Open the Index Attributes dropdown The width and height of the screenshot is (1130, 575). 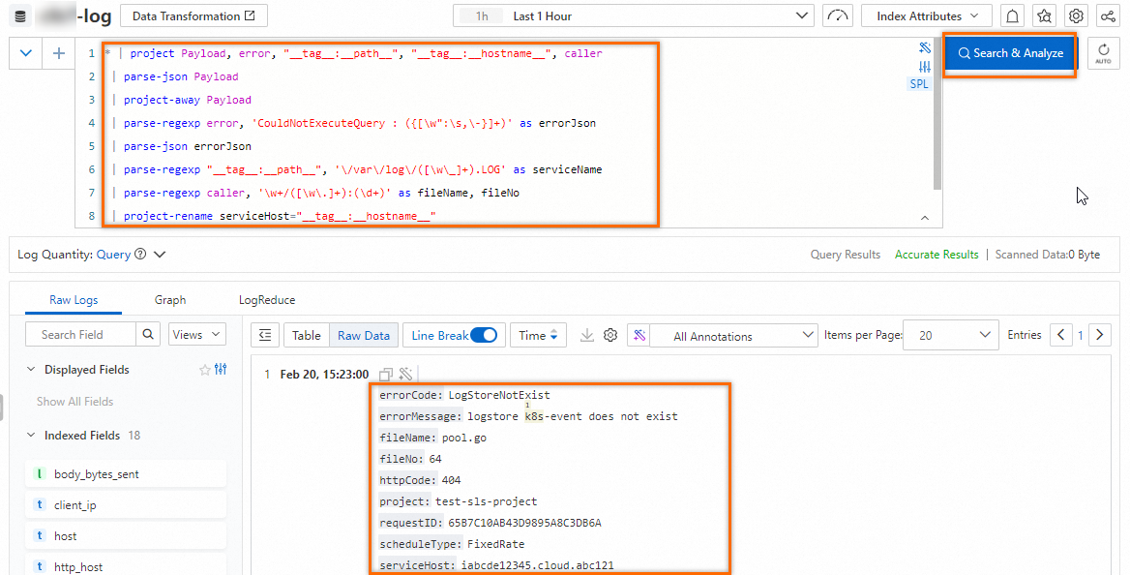click(x=927, y=15)
